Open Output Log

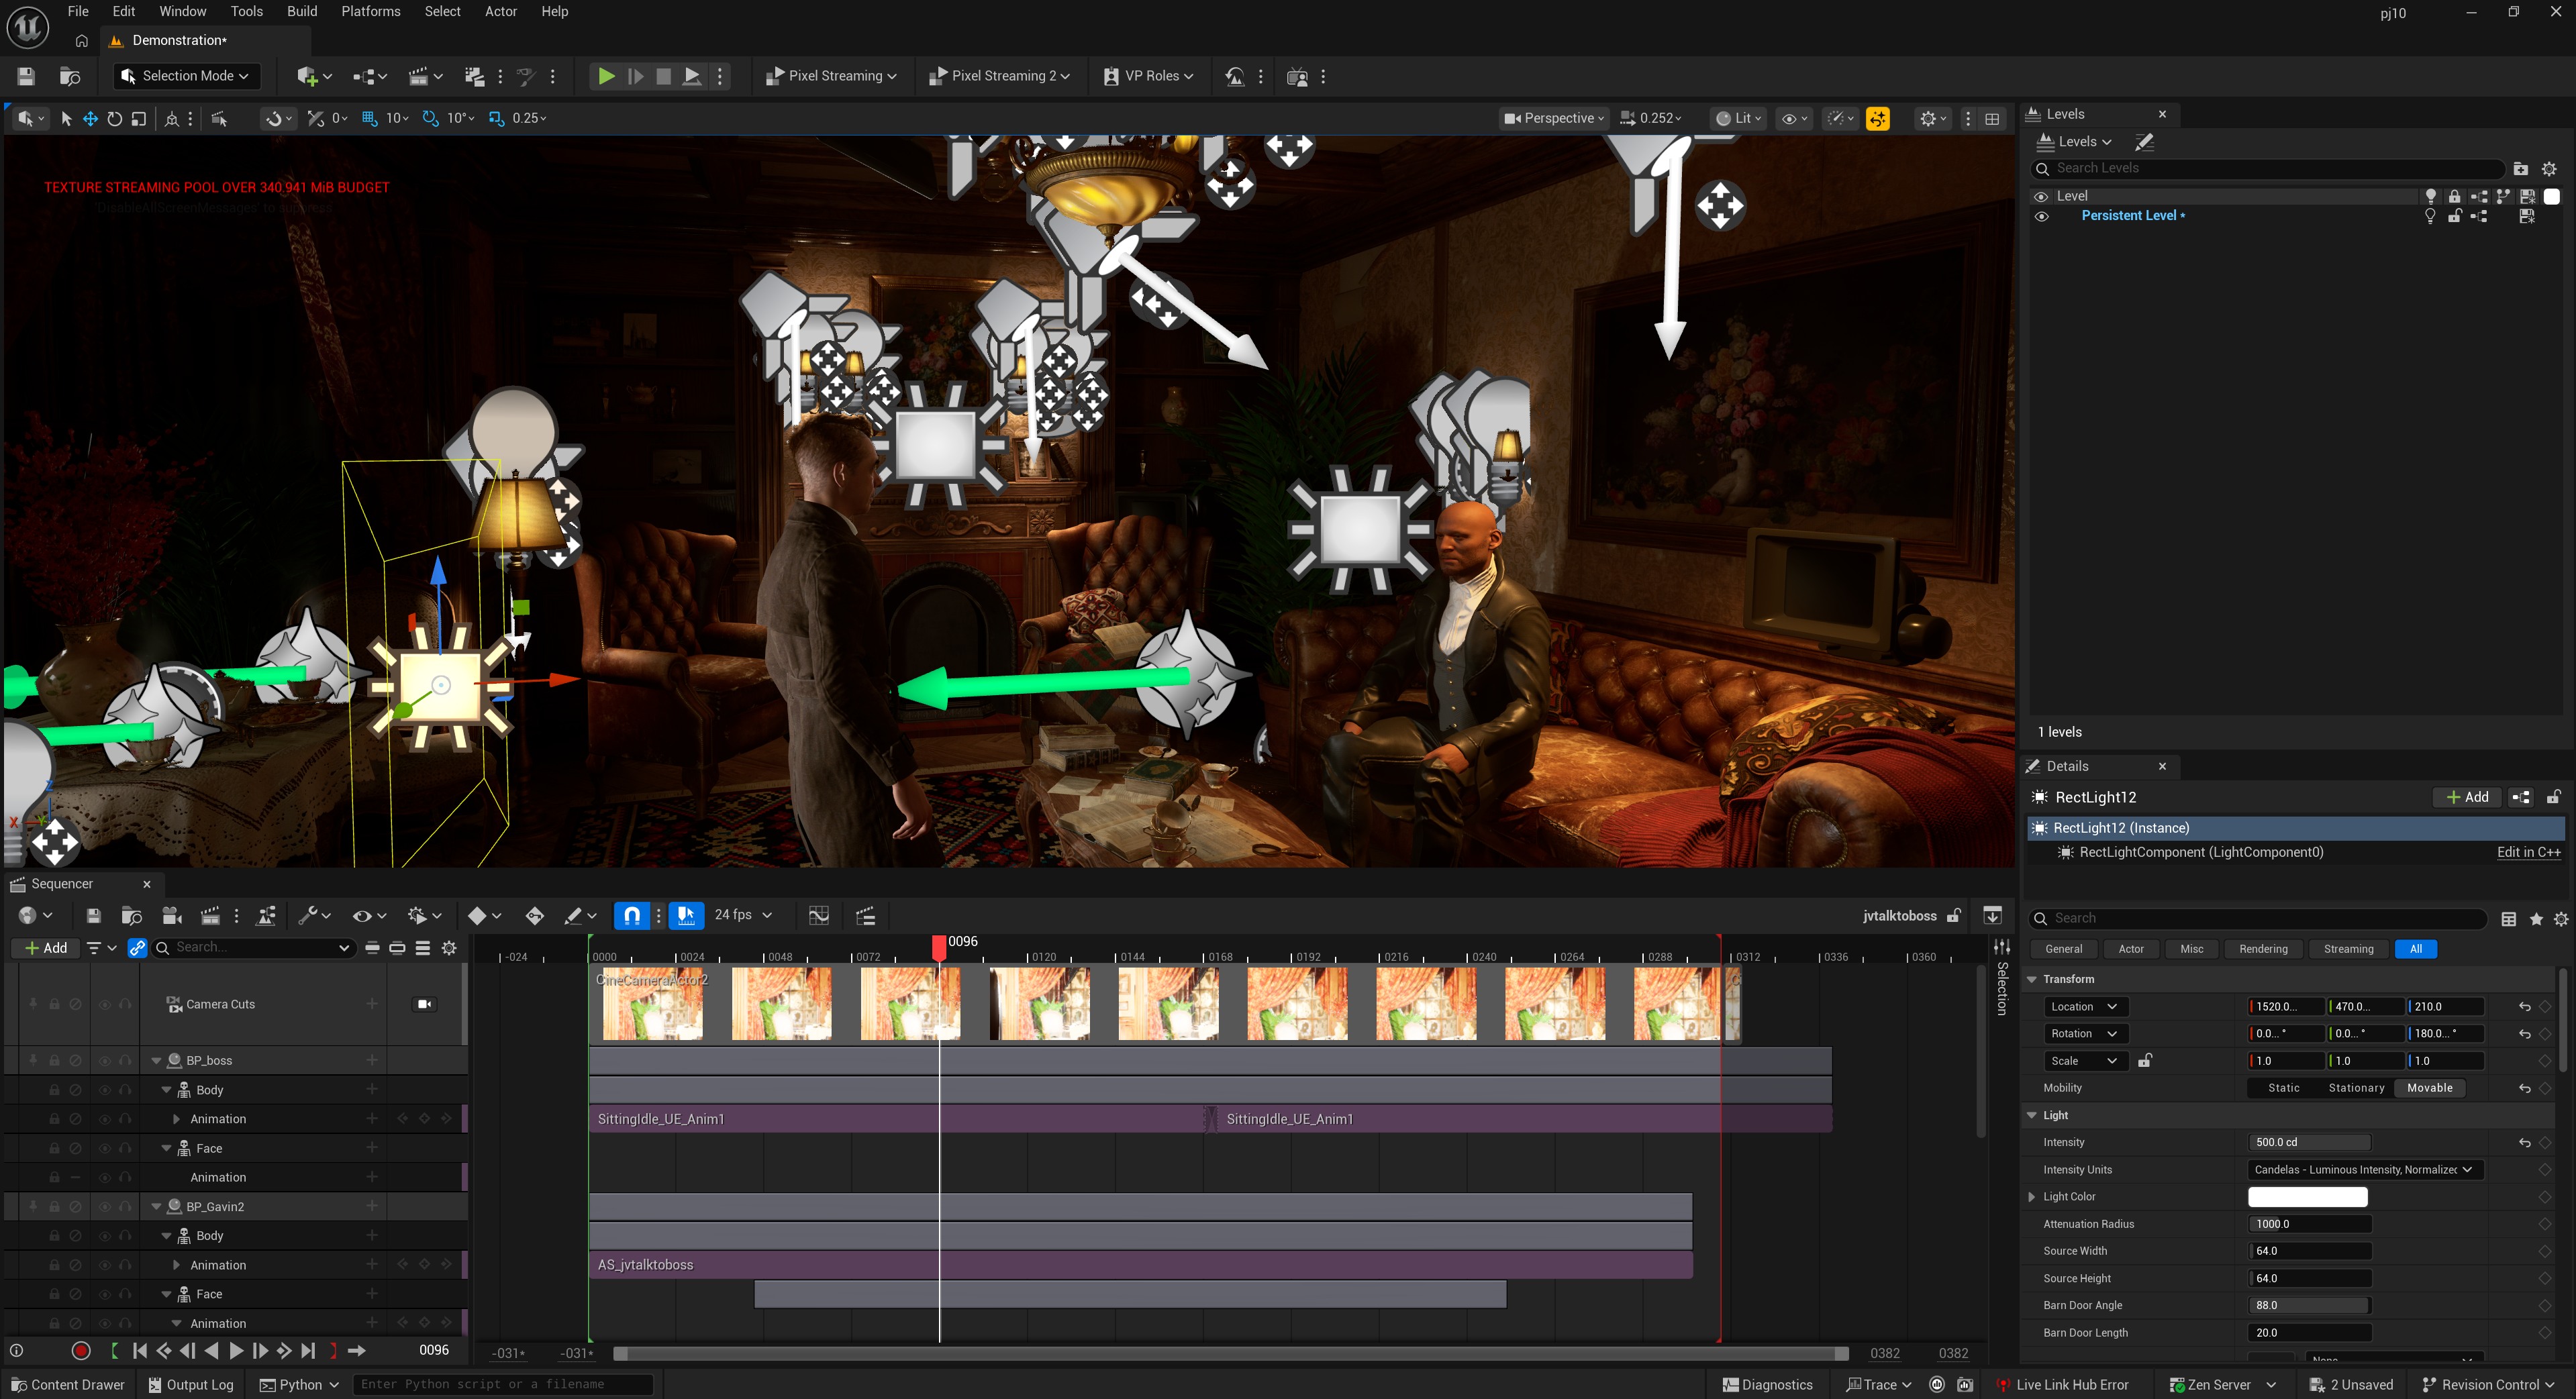[x=191, y=1385]
